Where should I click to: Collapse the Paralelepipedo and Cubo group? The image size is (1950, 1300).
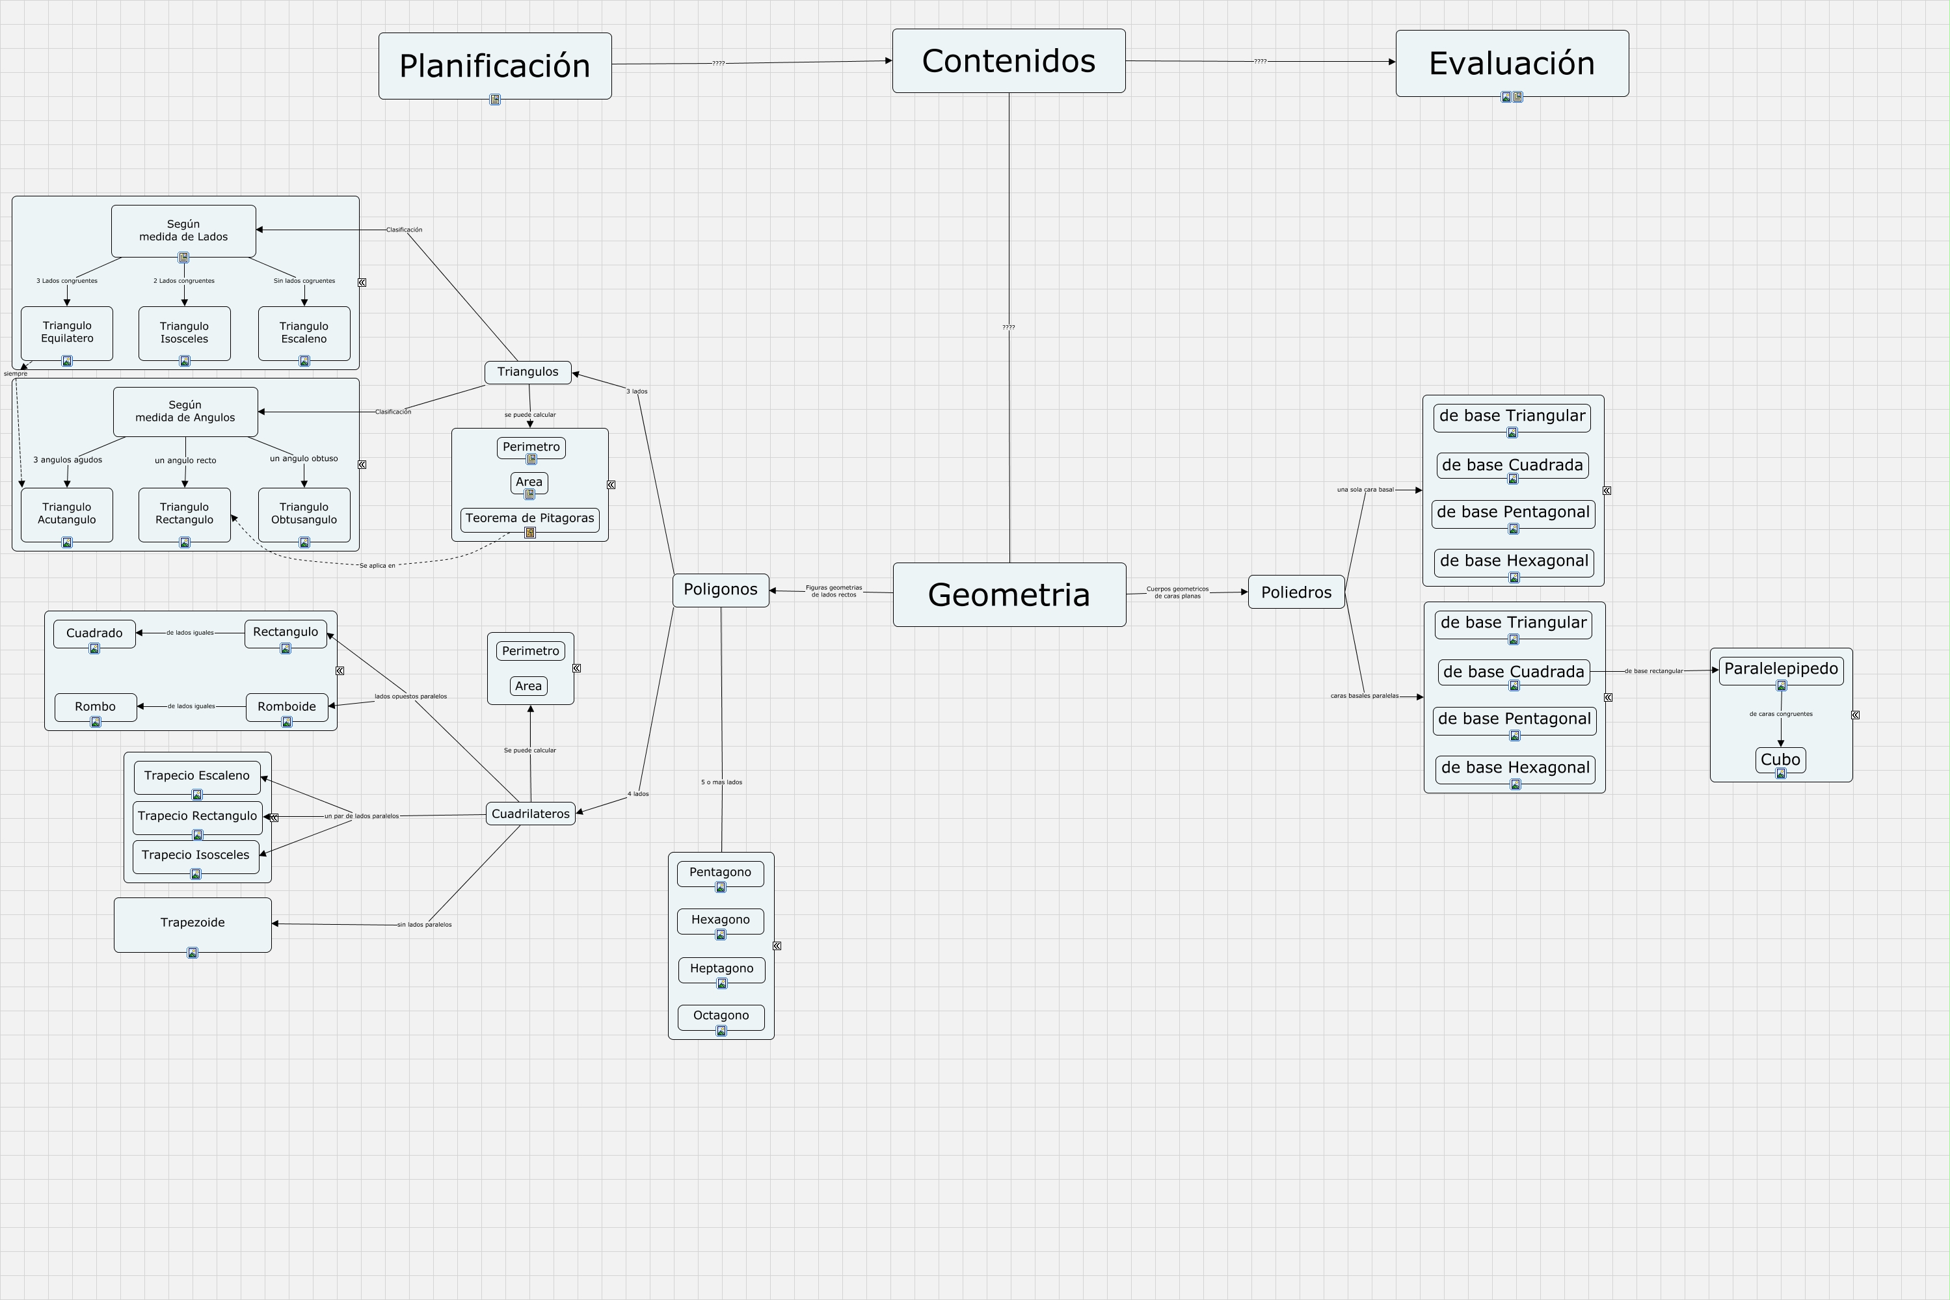1856,715
